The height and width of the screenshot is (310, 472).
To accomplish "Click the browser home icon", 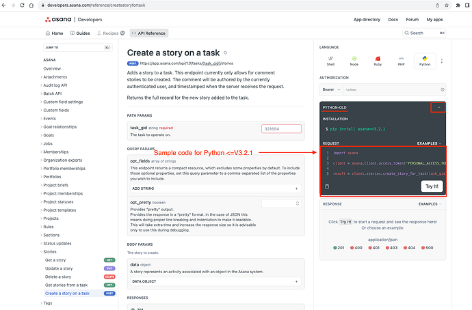I will [31, 5].
